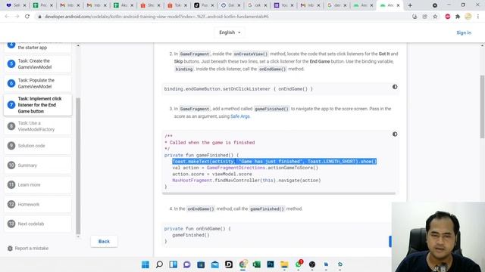This screenshot has height=272, width=485.
Task: Open the Chrome profile avatar
Action: (468, 17)
